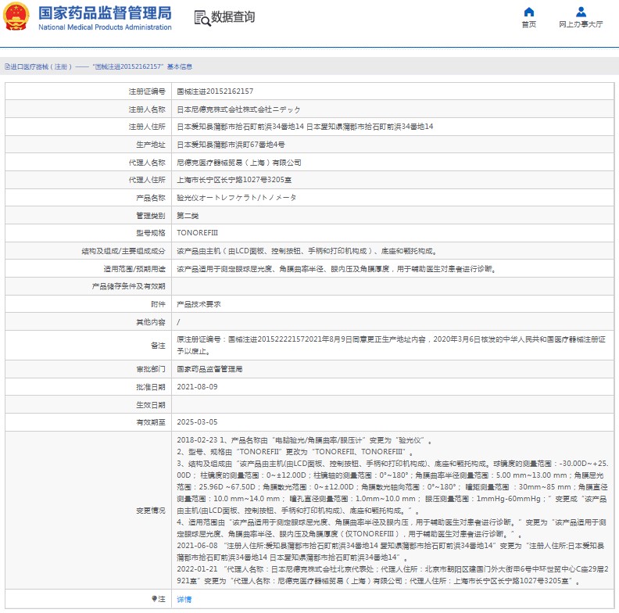Click National Medical Products Administration text

[105, 27]
